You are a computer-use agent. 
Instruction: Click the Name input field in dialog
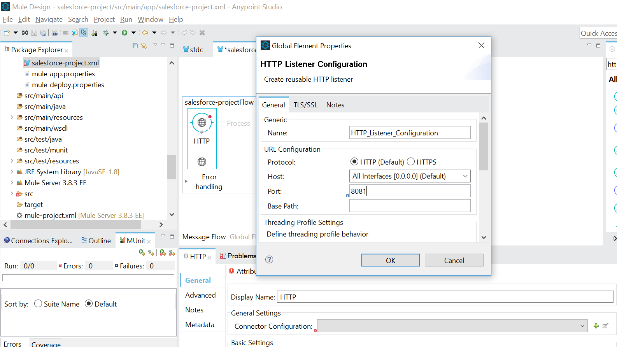[x=410, y=133]
